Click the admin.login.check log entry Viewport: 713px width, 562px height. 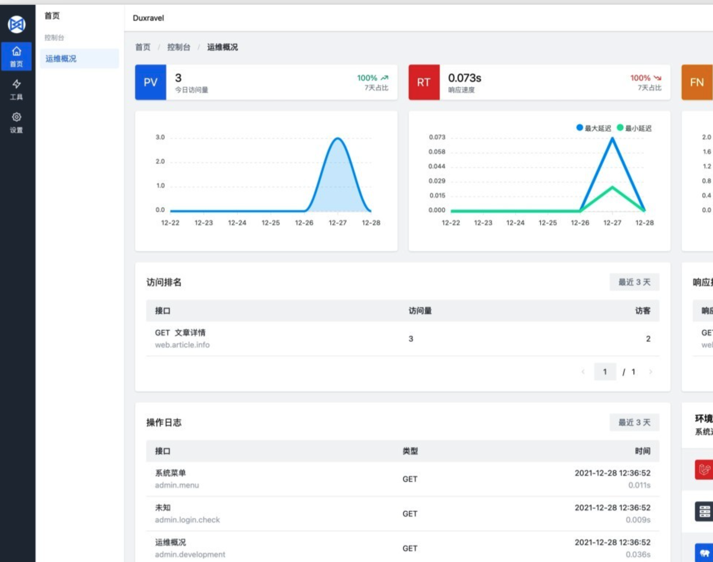click(x=402, y=513)
